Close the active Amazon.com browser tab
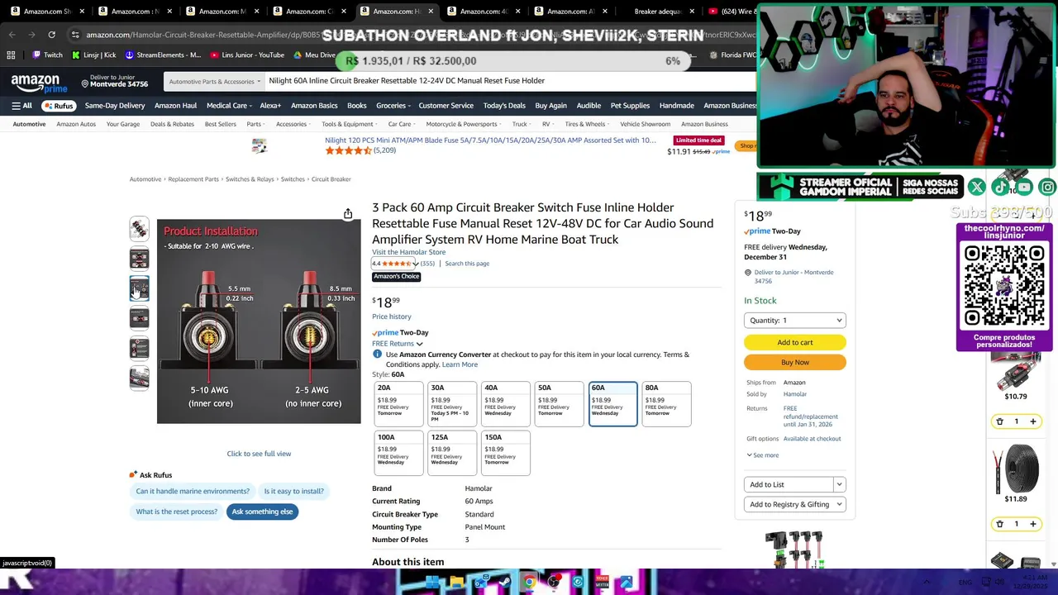The image size is (1058, 595). pyautogui.click(x=431, y=12)
